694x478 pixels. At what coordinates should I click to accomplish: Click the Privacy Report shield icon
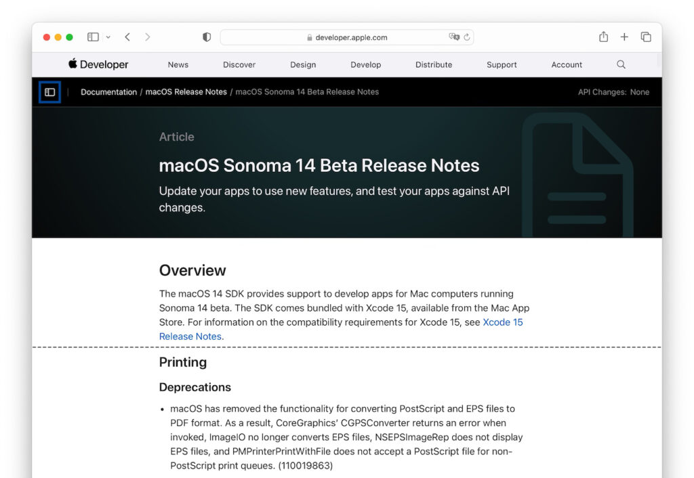tap(206, 37)
